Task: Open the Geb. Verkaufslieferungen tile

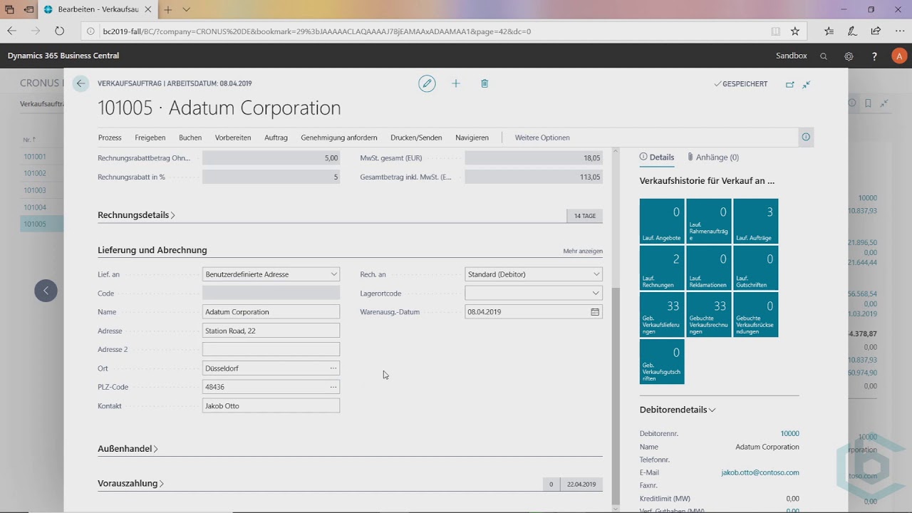Action: [x=662, y=314]
